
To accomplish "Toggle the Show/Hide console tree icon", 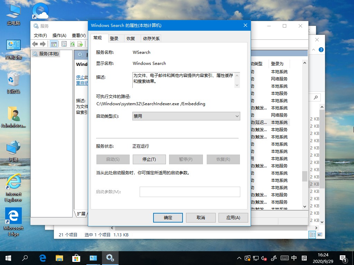I will point(54,44).
